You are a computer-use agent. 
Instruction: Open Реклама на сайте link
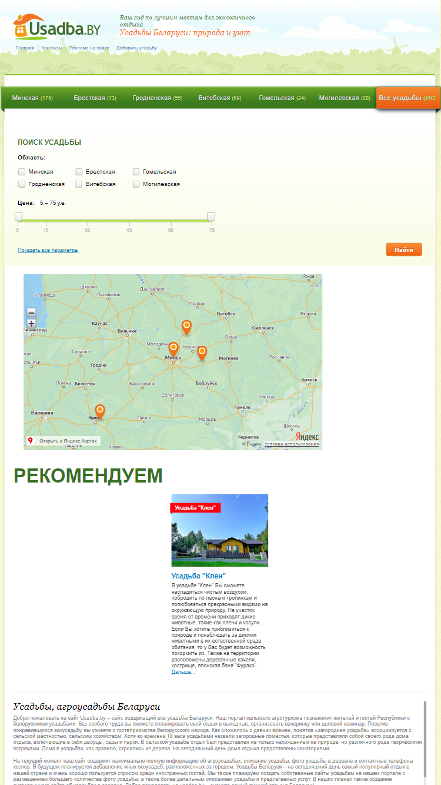point(89,48)
